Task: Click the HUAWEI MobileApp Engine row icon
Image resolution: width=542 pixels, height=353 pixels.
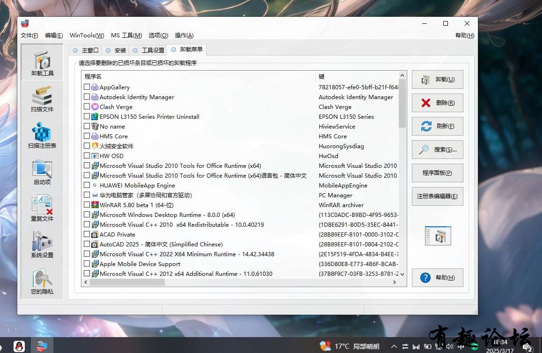Action: tap(95, 185)
